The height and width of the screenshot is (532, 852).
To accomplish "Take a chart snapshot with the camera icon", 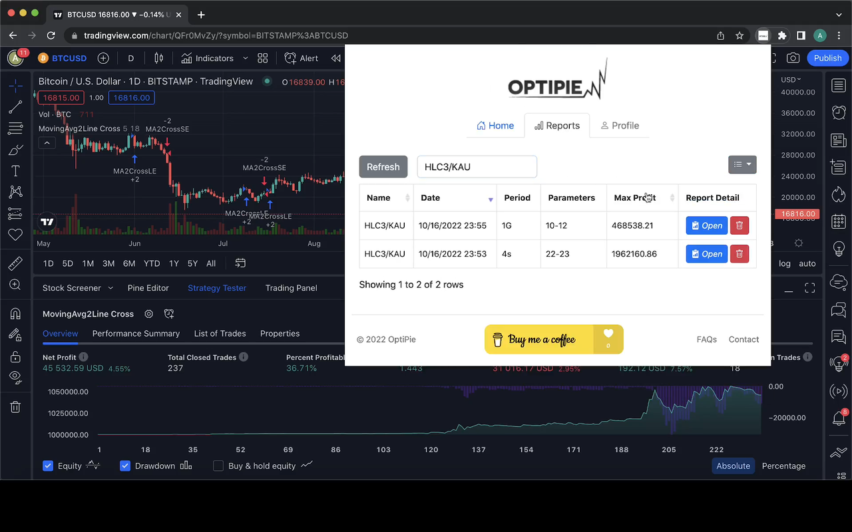I will pos(793,58).
